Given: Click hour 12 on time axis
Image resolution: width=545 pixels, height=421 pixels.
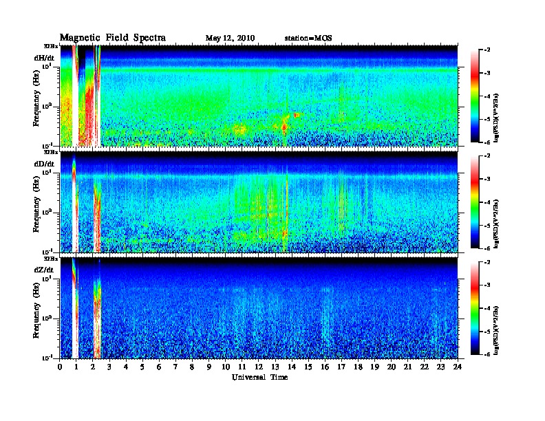Looking at the screenshot, I should click(x=259, y=367).
